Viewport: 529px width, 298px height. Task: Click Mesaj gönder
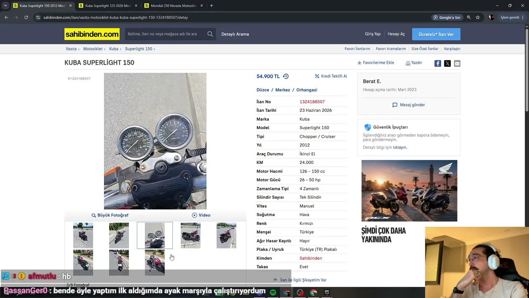[408, 105]
